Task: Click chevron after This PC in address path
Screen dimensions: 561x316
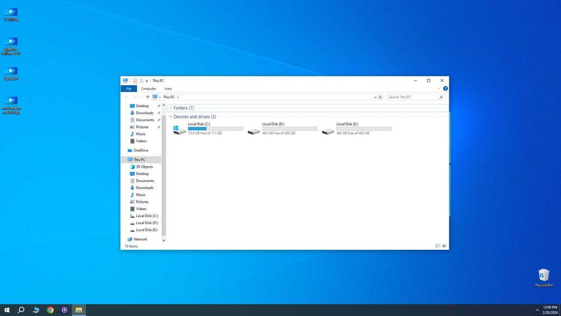Action: [178, 97]
